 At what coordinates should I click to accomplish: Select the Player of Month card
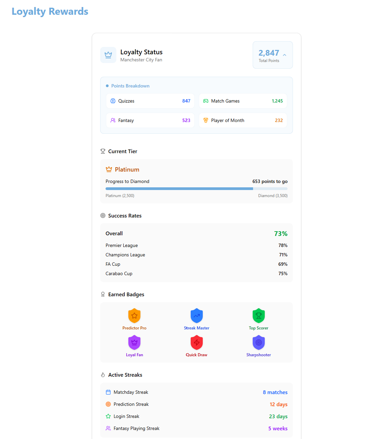pos(243,120)
